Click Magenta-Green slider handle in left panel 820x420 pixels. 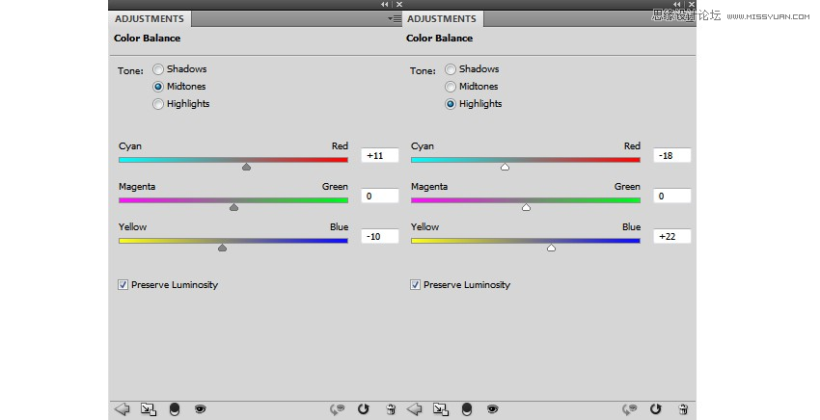pos(233,207)
